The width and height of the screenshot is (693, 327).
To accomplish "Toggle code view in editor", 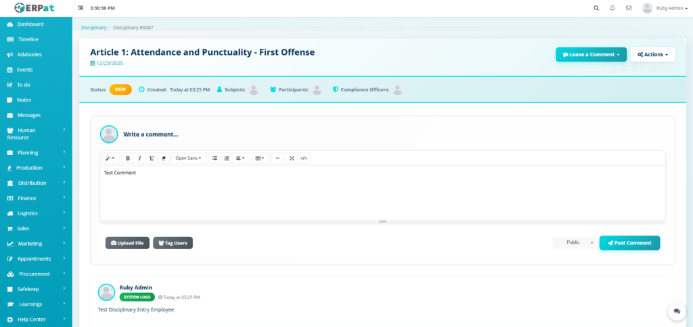I will coord(304,158).
